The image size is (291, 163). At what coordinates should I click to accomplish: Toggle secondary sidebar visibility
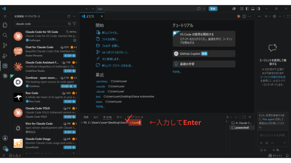258,9
